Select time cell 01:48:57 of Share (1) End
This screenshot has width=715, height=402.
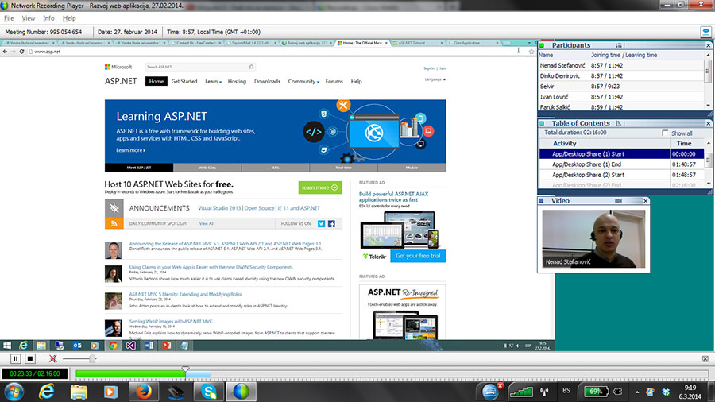click(x=683, y=164)
